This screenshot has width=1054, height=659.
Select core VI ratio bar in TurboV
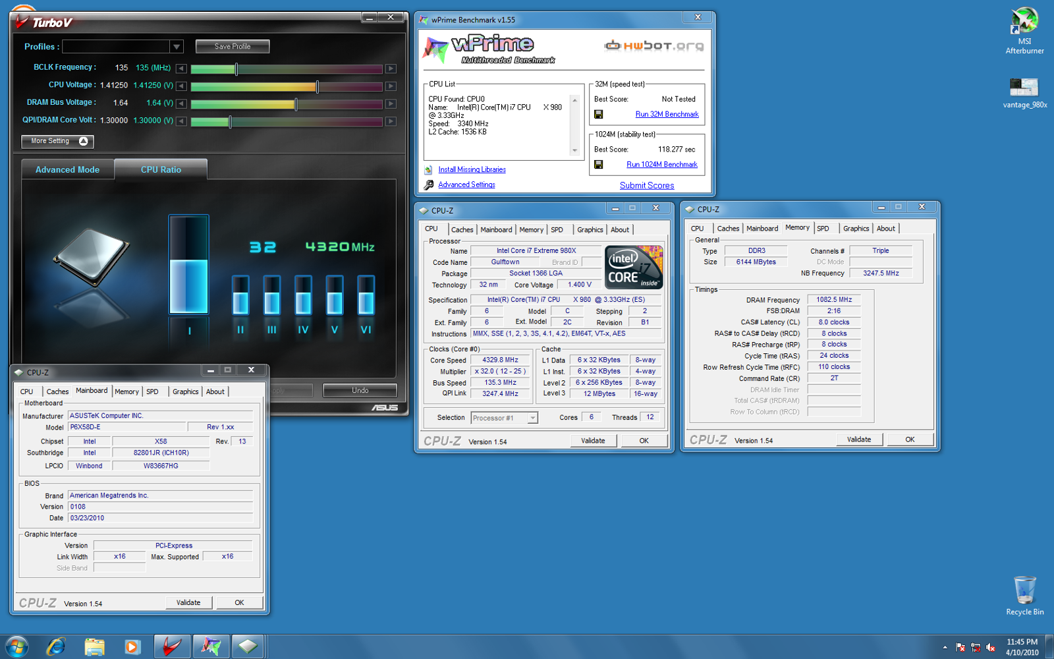[366, 295]
